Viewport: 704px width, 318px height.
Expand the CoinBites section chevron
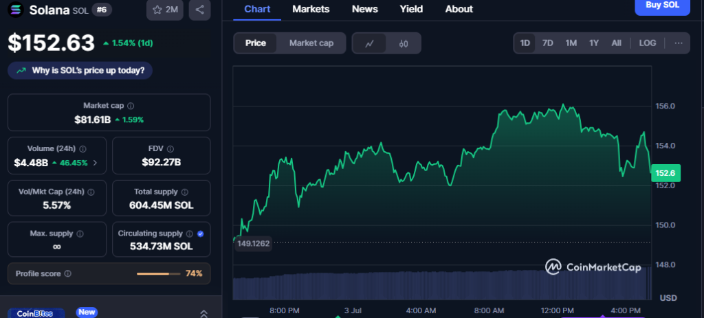click(203, 313)
